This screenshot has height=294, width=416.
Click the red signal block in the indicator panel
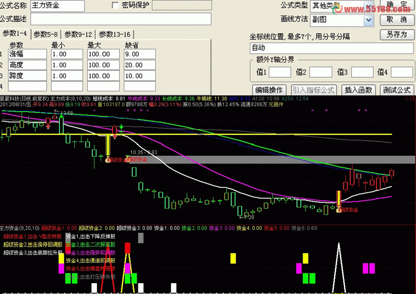[127, 248]
